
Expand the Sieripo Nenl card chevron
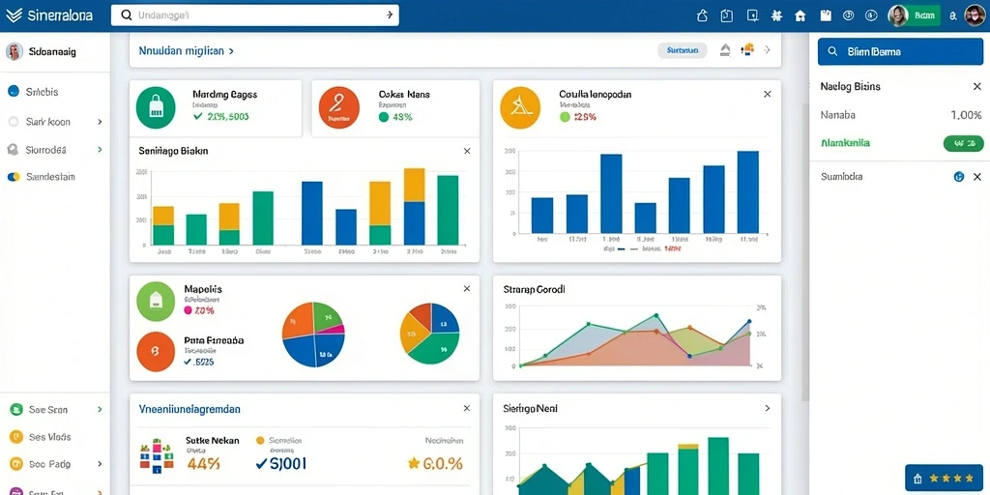tap(767, 409)
